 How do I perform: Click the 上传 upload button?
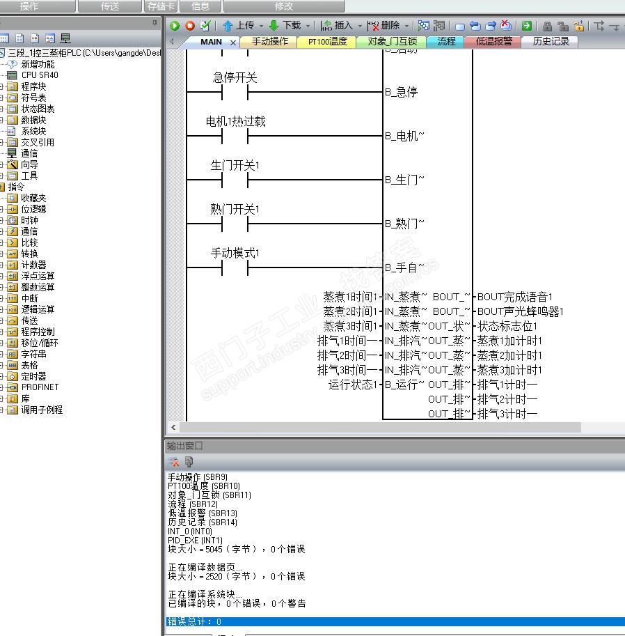point(239,26)
